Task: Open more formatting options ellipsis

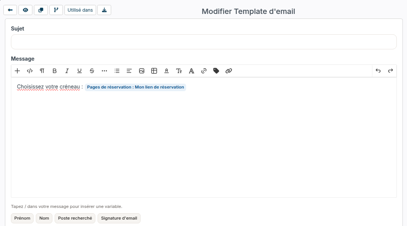Action: point(104,71)
